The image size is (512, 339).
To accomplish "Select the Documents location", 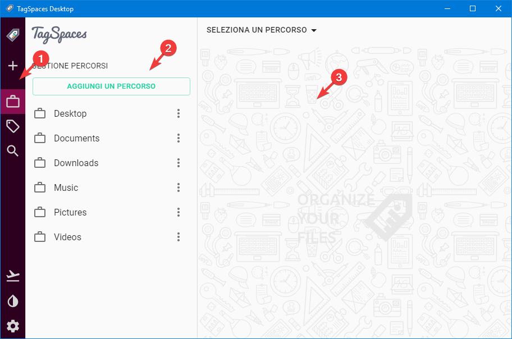I will click(111, 138).
